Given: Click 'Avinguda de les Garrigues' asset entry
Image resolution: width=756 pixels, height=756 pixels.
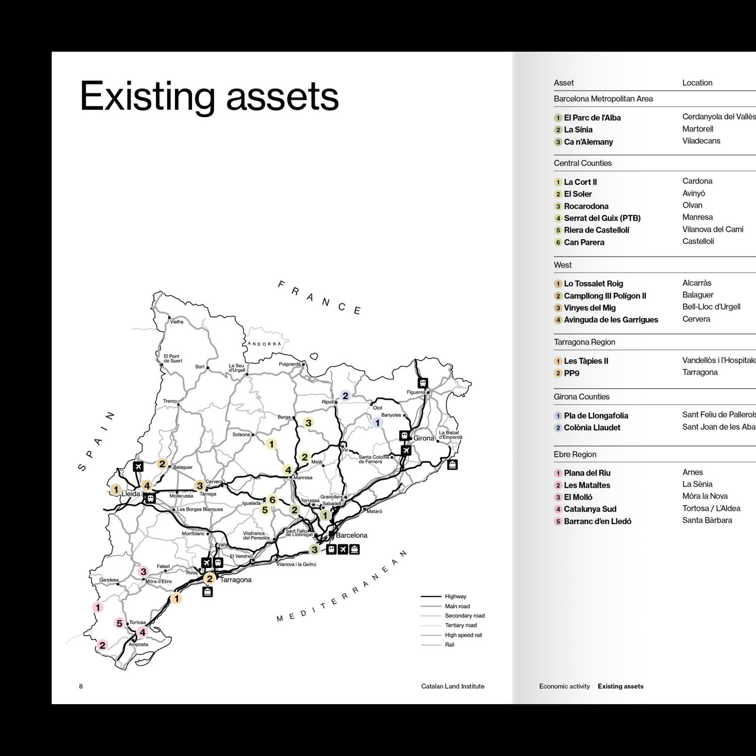Looking at the screenshot, I should point(611,320).
